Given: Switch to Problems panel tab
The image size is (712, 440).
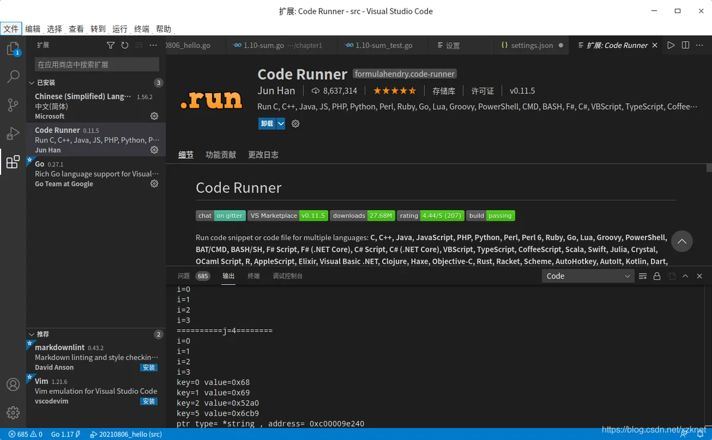Looking at the screenshot, I should coord(193,276).
